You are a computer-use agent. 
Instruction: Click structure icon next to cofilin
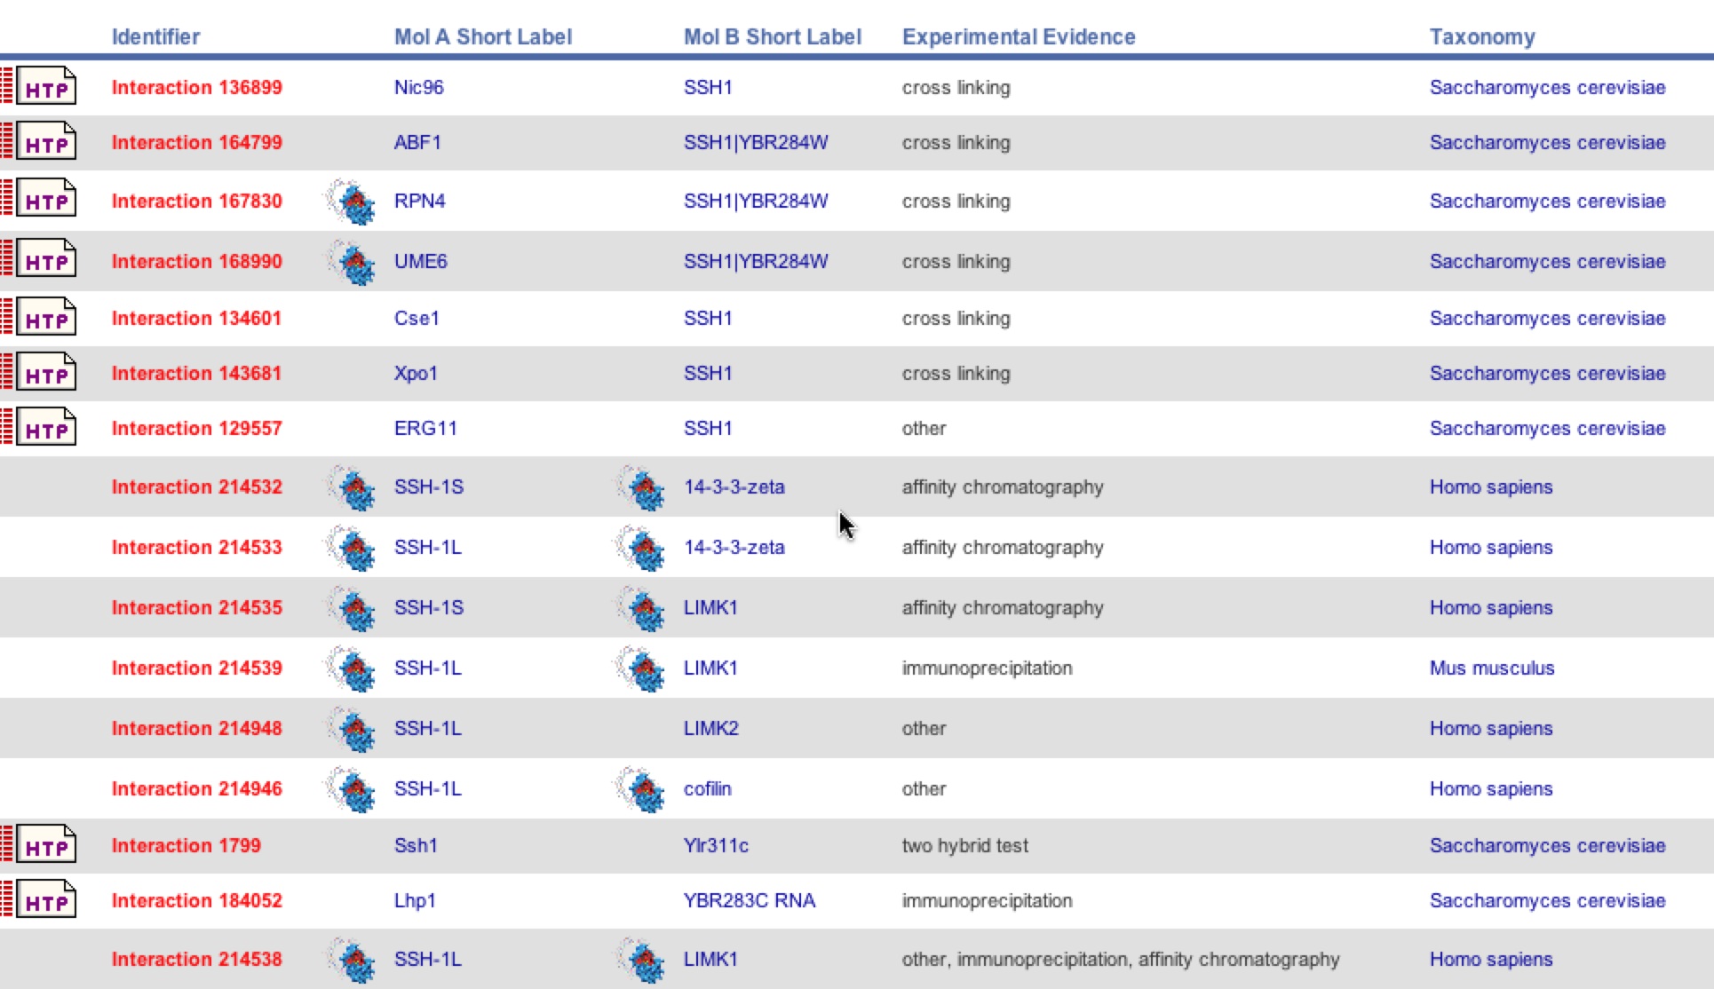click(641, 789)
